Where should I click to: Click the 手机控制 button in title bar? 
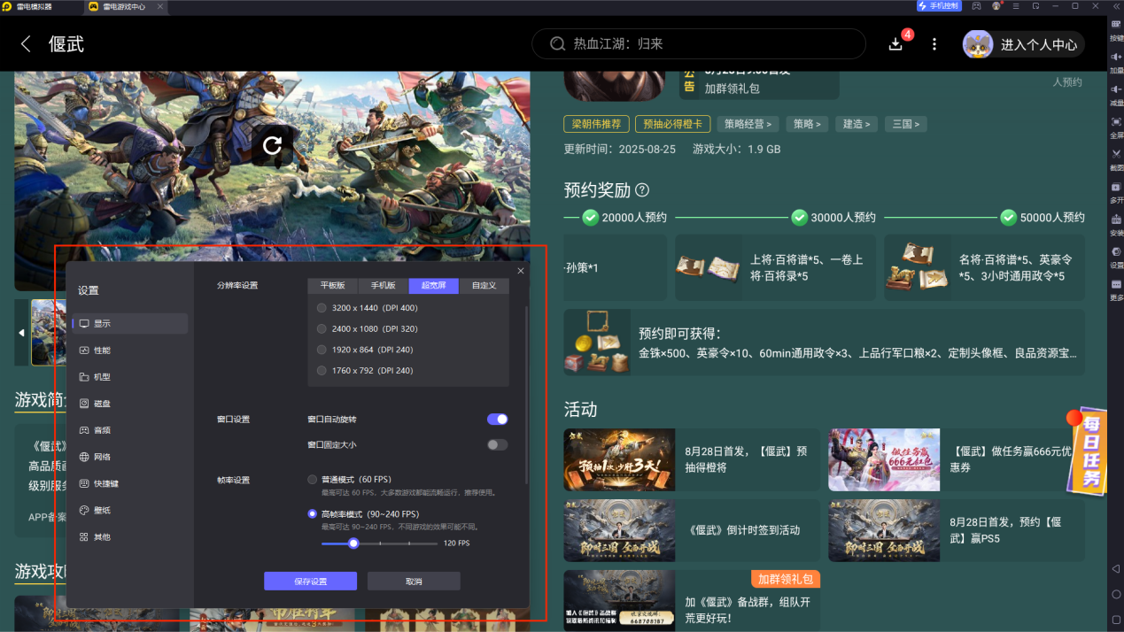coord(939,6)
